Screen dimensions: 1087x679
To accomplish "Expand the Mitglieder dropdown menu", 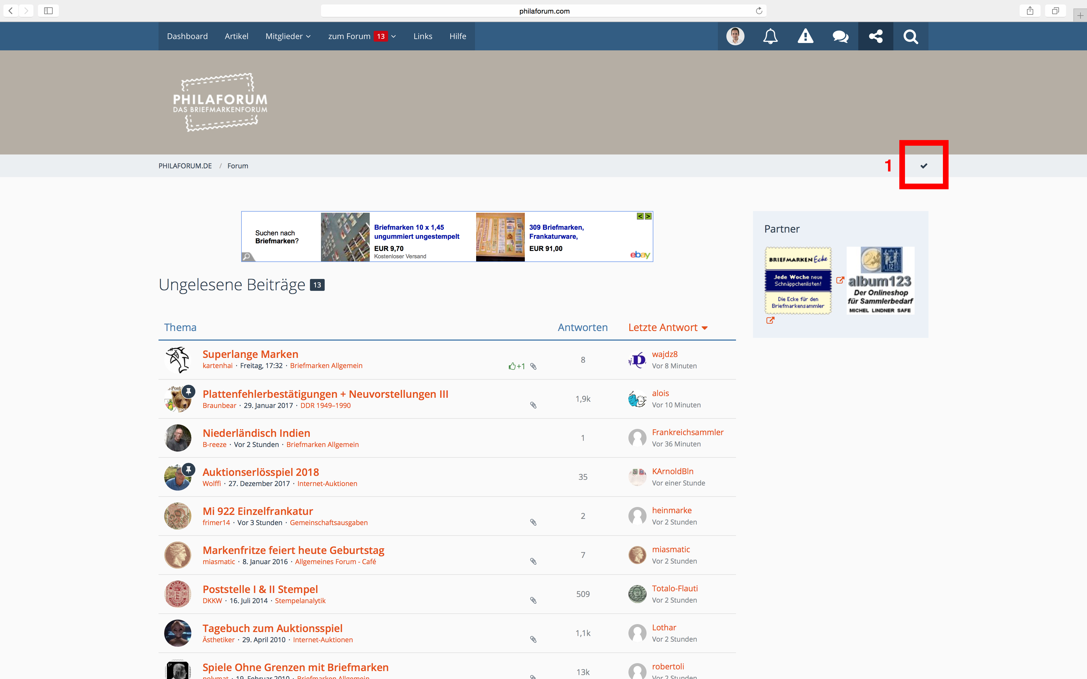I will (288, 36).
